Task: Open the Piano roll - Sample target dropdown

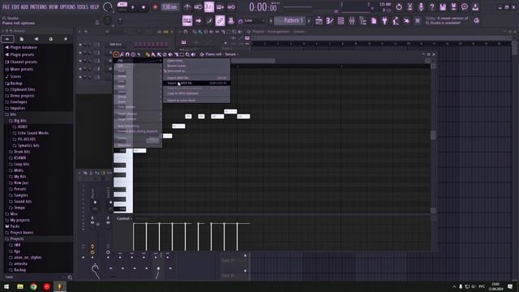Action: [x=221, y=54]
